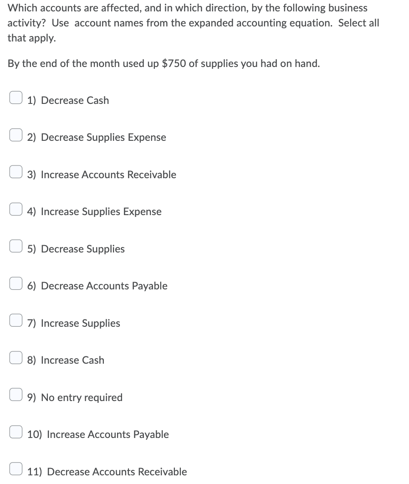Viewport: 409px width, 484px height.
Task: Tick the "Increase Supplies" checkbox
Action: pyautogui.click(x=16, y=320)
